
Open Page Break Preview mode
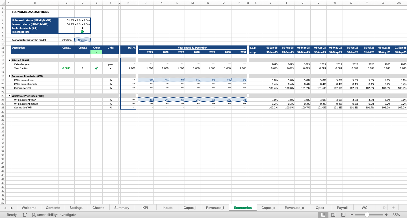pyautogui.click(x=343, y=215)
